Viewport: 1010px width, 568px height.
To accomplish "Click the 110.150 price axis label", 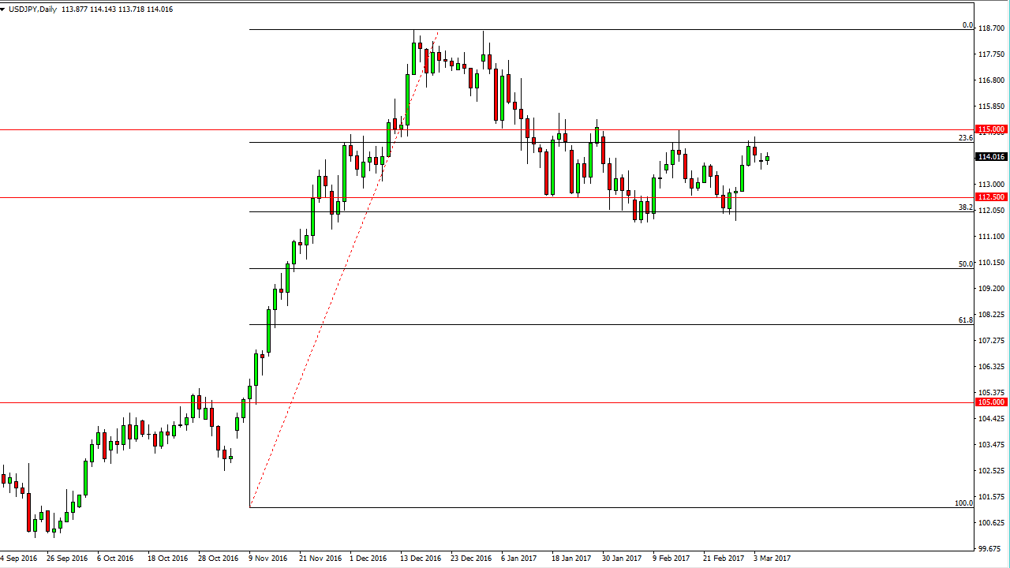I will tap(990, 263).
